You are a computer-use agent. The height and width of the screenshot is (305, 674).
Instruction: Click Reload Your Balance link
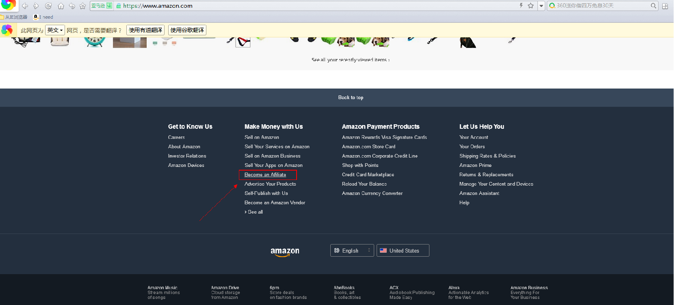(x=364, y=184)
